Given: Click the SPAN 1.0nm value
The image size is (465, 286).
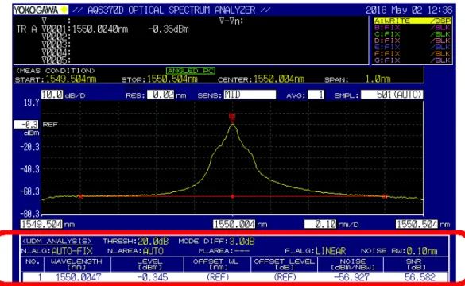Looking at the screenshot, I should (378, 79).
